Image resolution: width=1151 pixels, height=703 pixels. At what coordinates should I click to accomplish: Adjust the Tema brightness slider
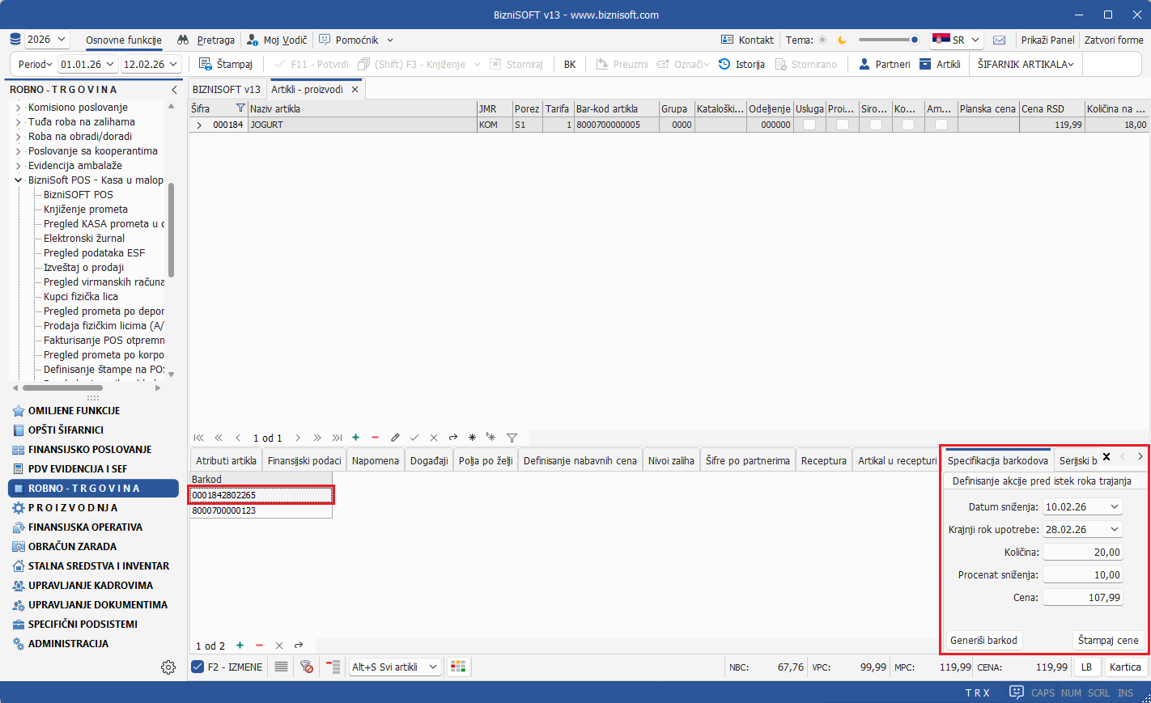[x=888, y=40]
